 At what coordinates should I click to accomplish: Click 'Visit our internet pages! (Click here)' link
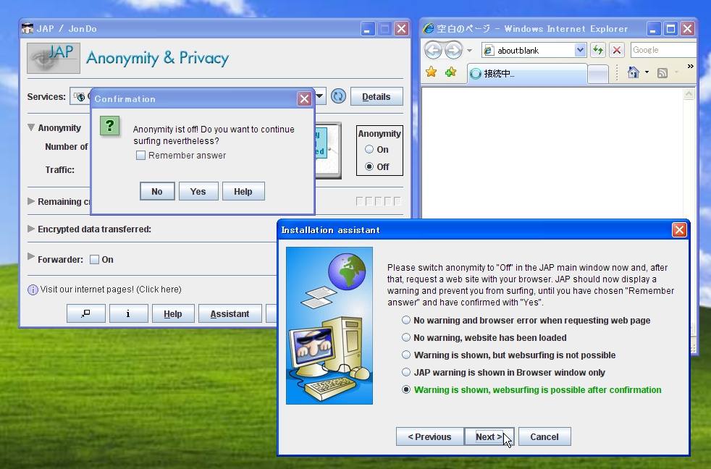111,290
